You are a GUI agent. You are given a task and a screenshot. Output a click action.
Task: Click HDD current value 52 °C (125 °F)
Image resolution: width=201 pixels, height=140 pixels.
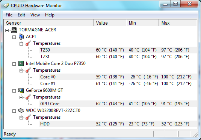[110, 124]
